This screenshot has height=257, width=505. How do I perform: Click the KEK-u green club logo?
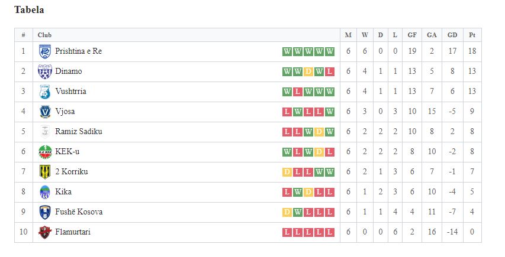click(45, 152)
